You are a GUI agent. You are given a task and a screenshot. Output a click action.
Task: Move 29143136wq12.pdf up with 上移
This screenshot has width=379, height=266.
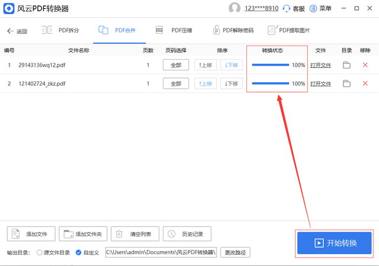tap(205, 65)
